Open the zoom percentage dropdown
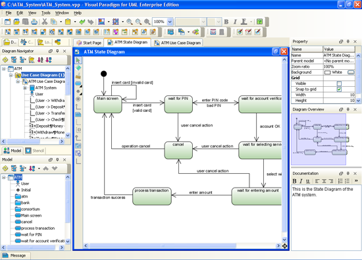This screenshot has width=362, height=260. tap(170, 22)
